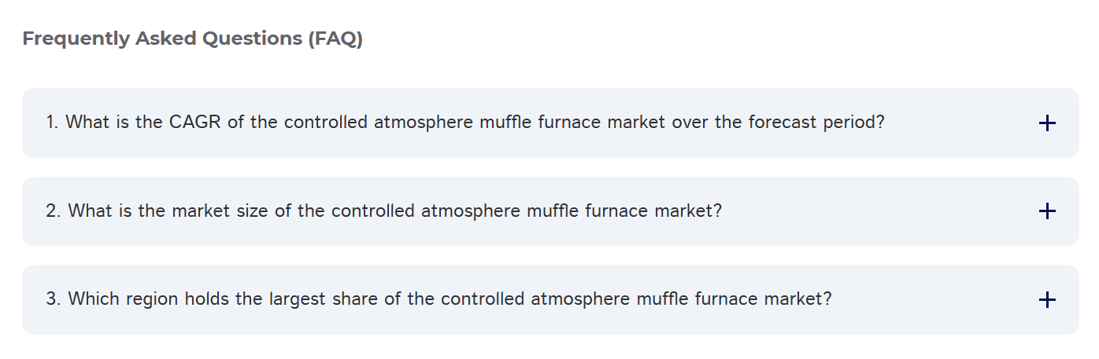The width and height of the screenshot is (1099, 359).
Task: Expand FAQ item 3 about largest share region
Action: 550,300
